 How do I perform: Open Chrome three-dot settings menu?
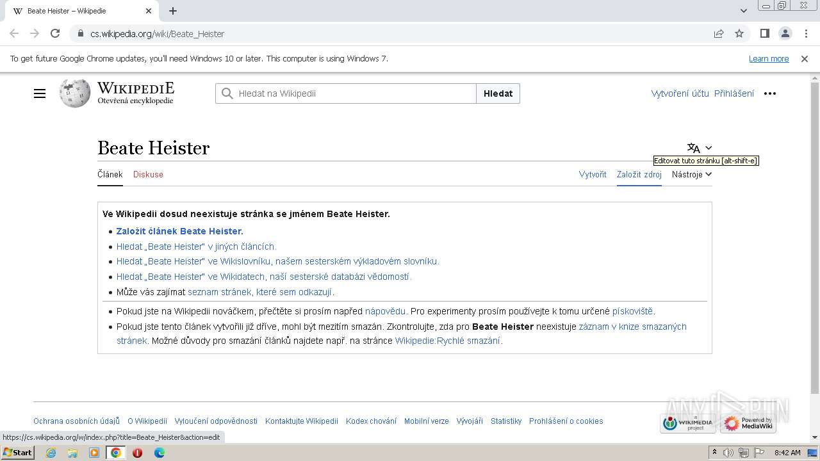click(x=806, y=33)
